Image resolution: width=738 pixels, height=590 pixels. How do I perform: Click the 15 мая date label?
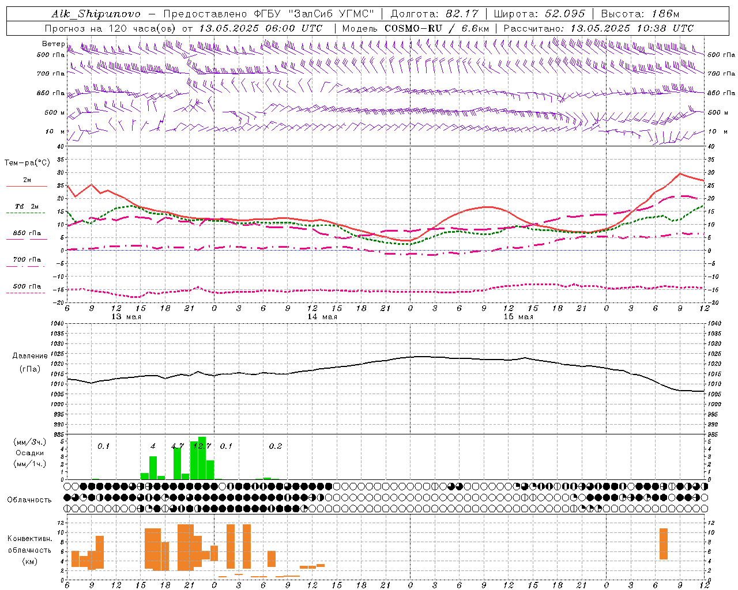point(518,316)
